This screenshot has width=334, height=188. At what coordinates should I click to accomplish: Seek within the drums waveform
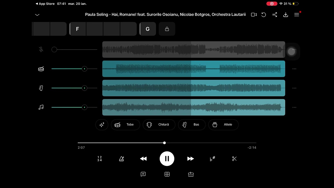click(194, 69)
